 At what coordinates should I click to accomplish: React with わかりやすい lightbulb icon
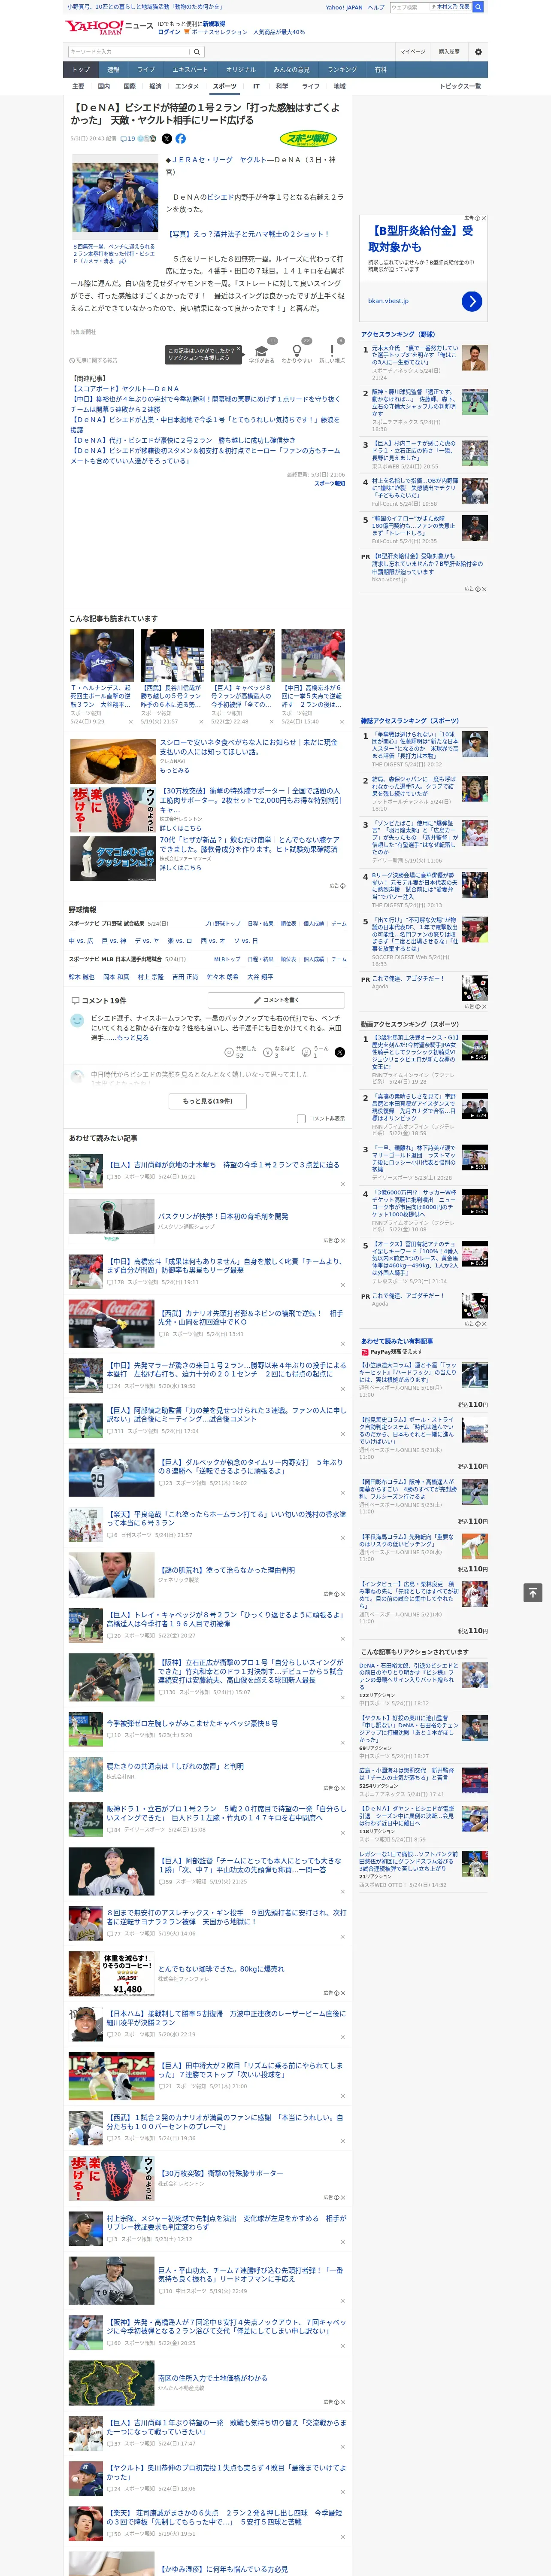pos(296,351)
